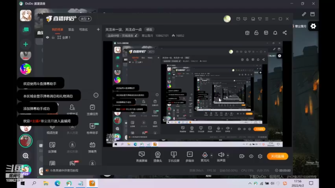Add a 摄像头 camera source
Viewport: 335px width, 188px height.
pyautogui.click(x=158, y=156)
